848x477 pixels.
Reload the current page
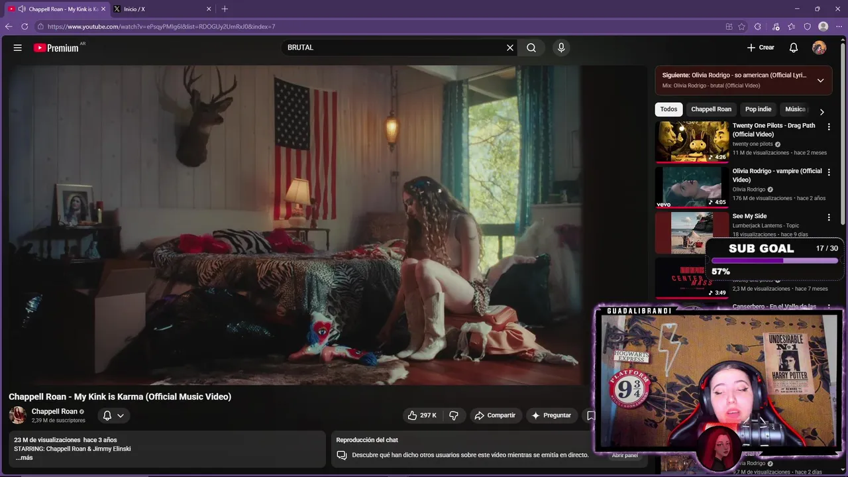click(x=25, y=26)
